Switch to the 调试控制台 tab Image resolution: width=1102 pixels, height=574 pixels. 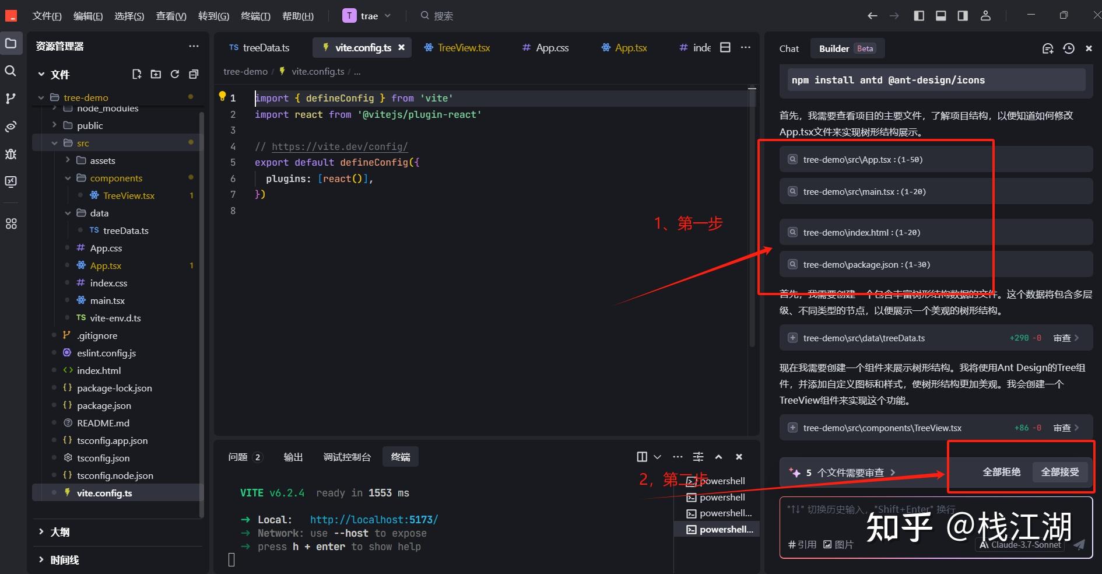pyautogui.click(x=347, y=457)
